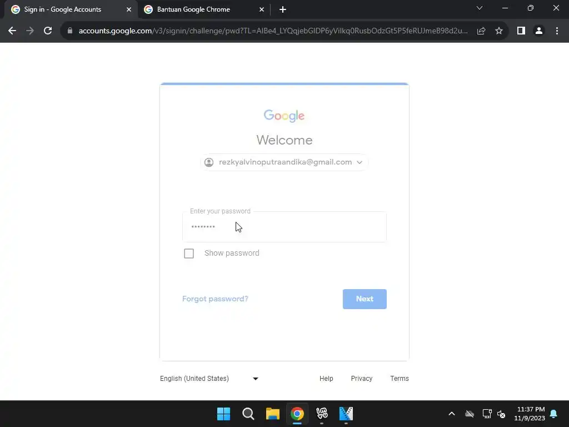Click the muted volume tray icon
Viewport: 569px width, 427px height.
coord(501,414)
